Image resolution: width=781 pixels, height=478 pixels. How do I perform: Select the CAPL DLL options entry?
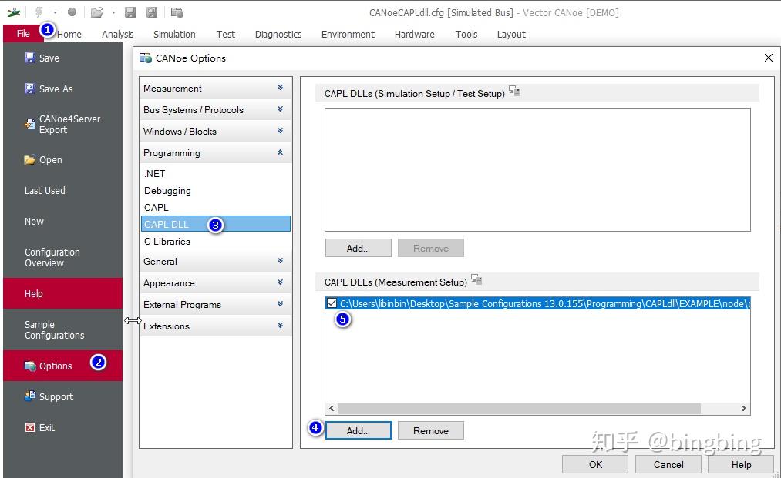[216, 224]
